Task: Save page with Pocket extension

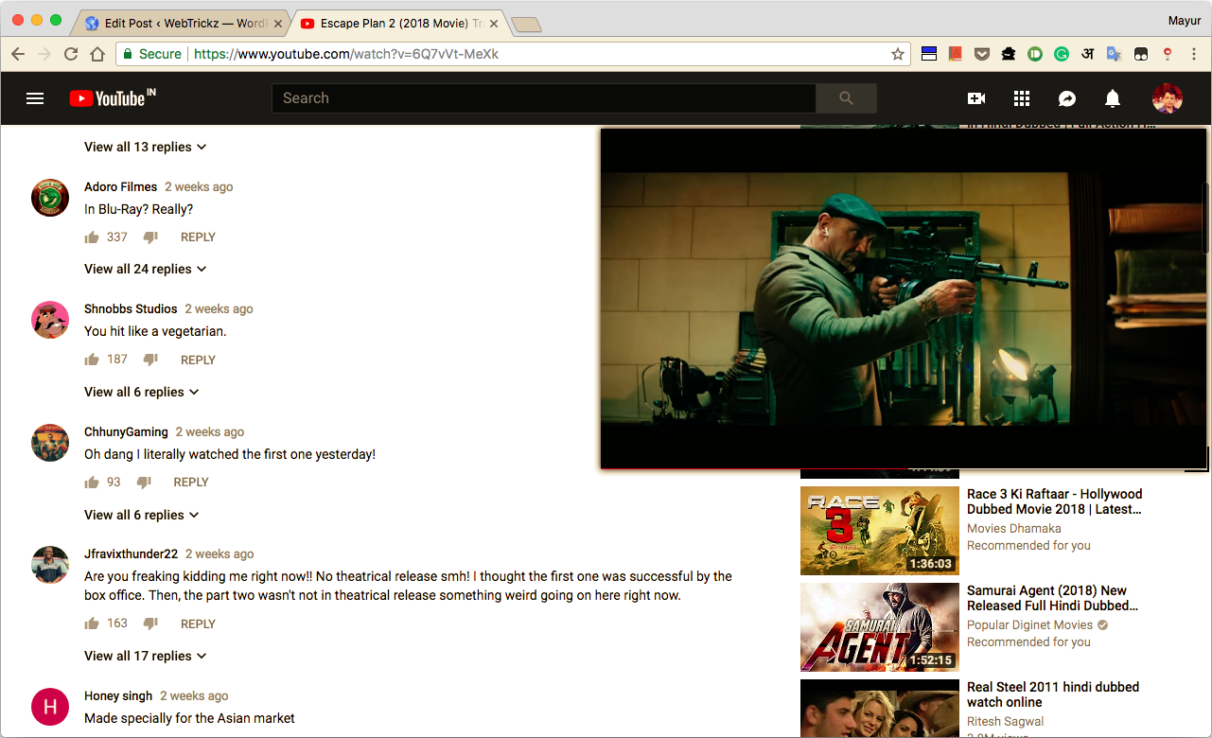Action: click(982, 54)
